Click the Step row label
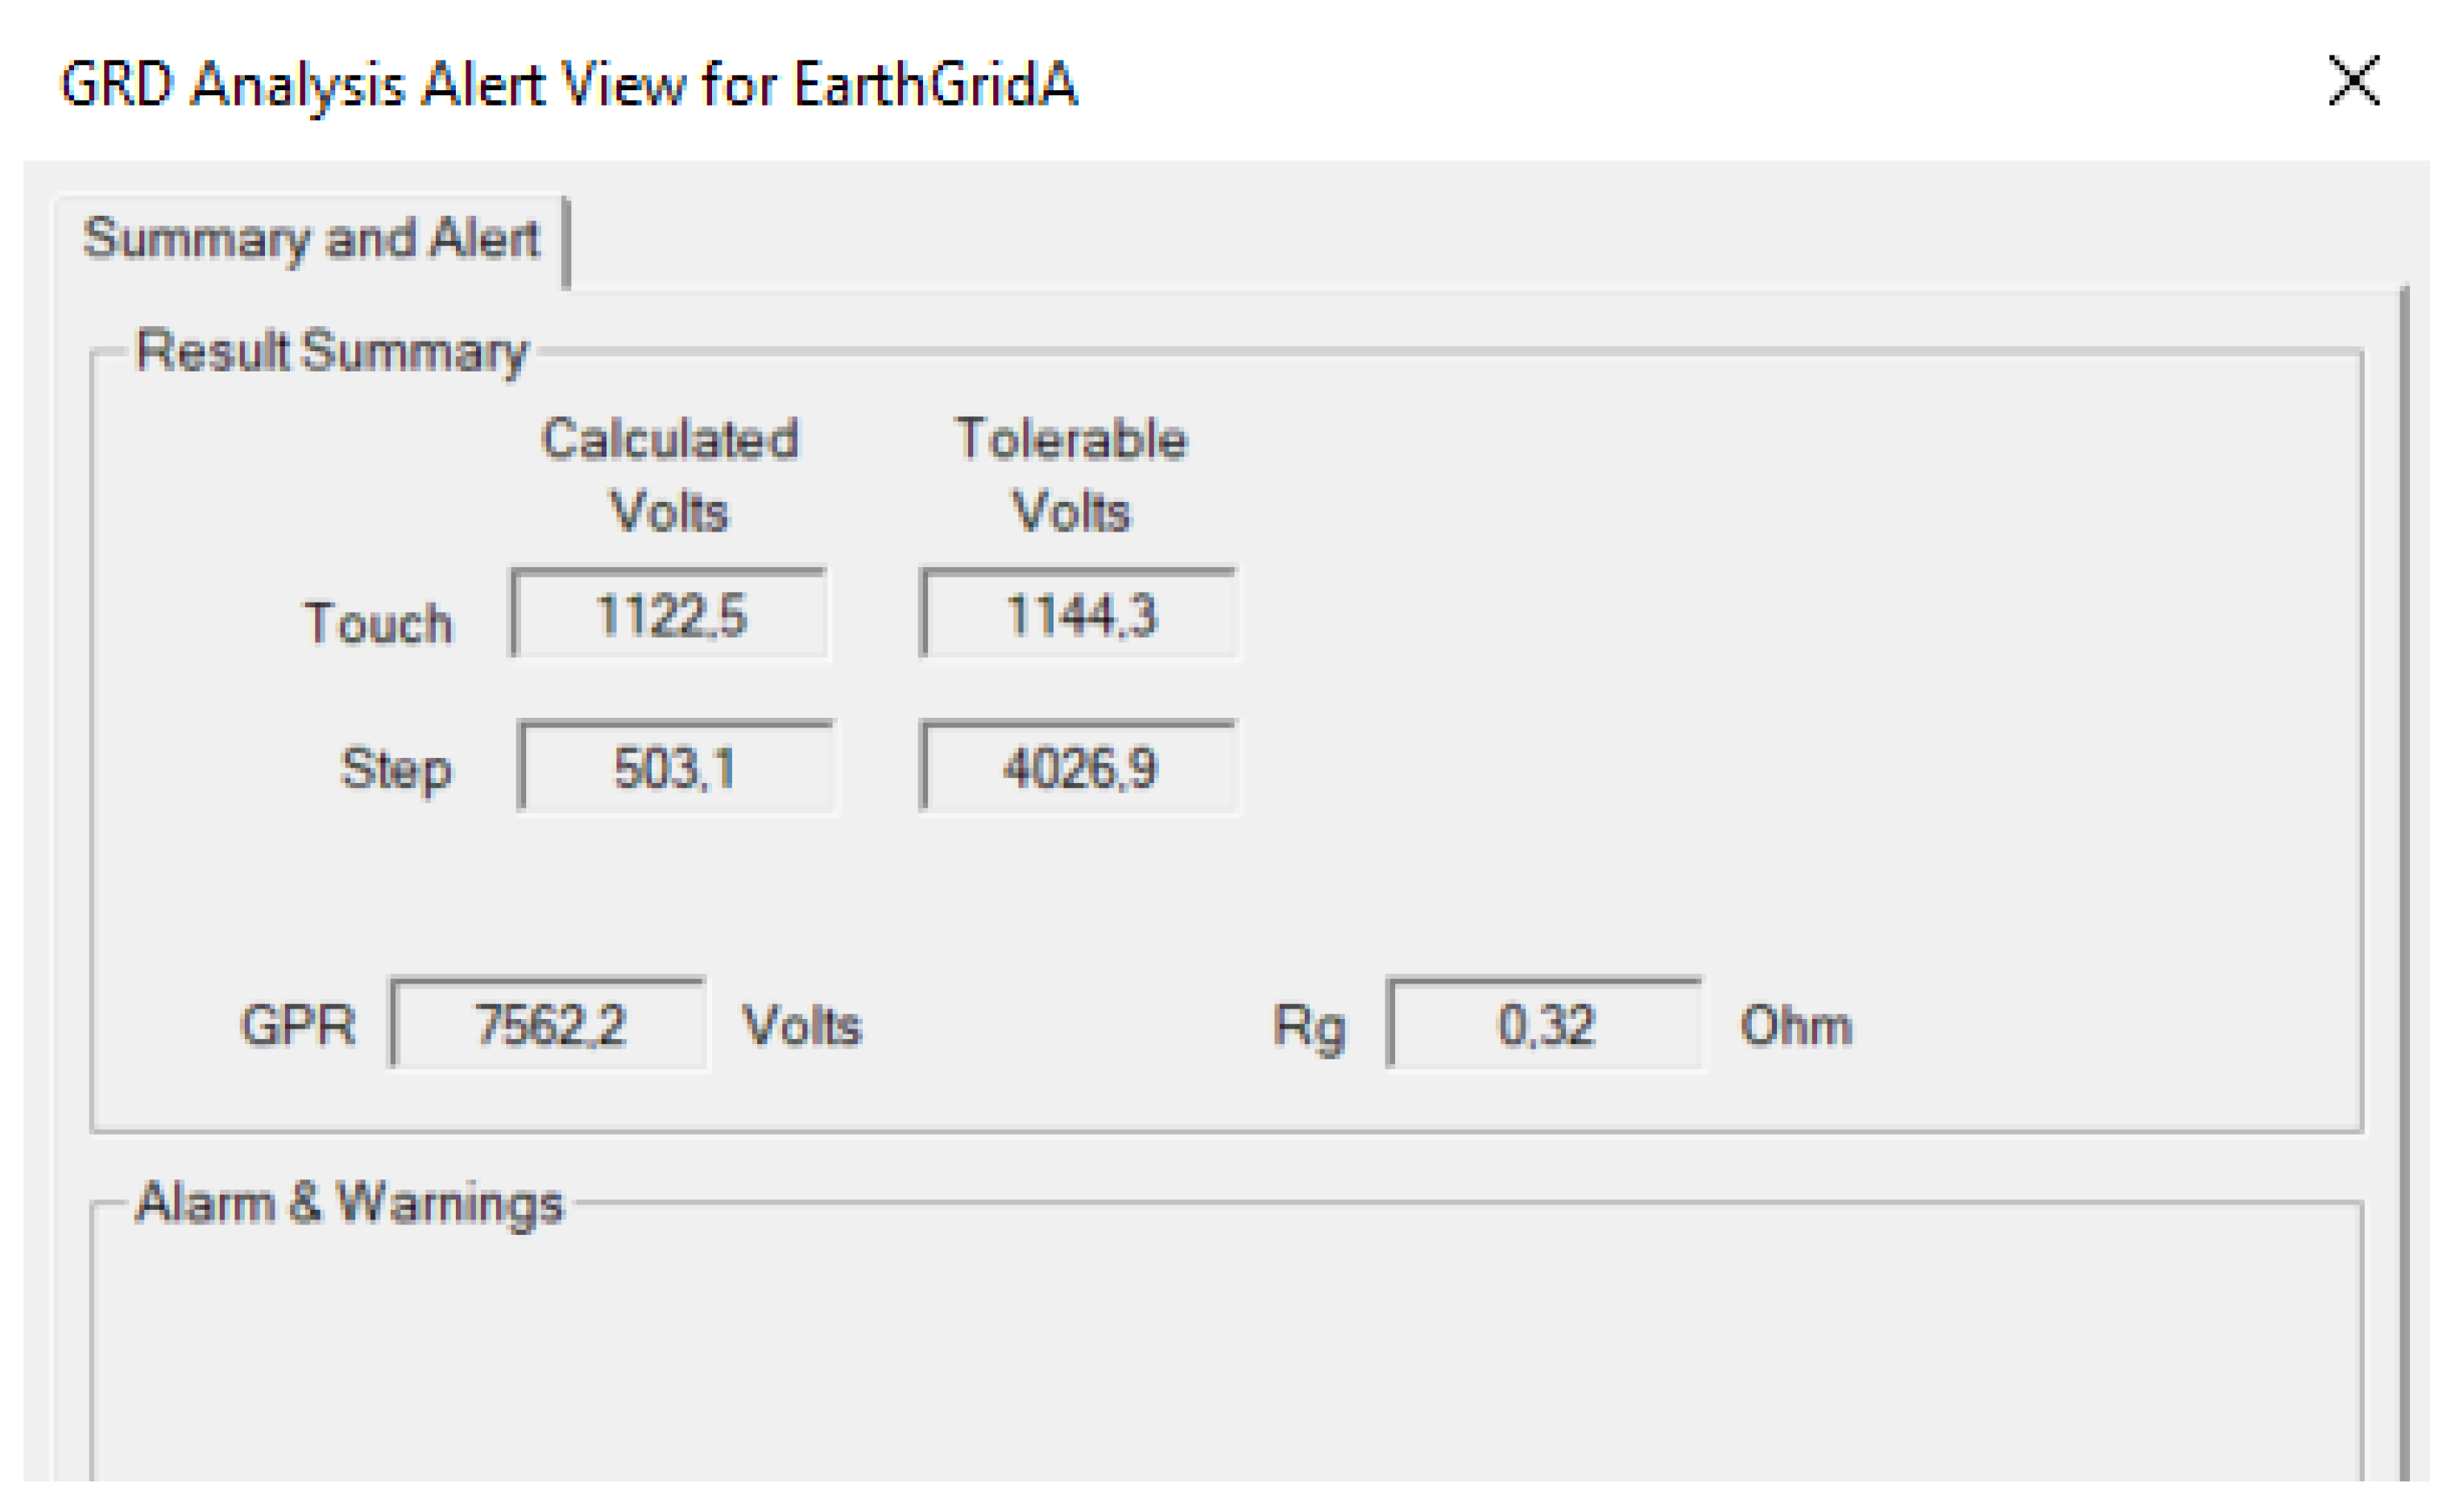Image resolution: width=2447 pixels, height=1512 pixels. [395, 769]
